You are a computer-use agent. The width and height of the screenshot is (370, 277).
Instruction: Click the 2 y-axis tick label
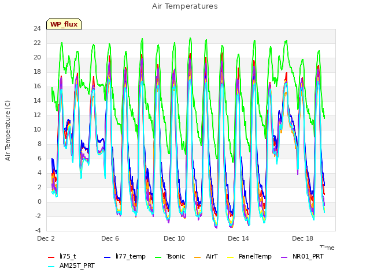39,187
